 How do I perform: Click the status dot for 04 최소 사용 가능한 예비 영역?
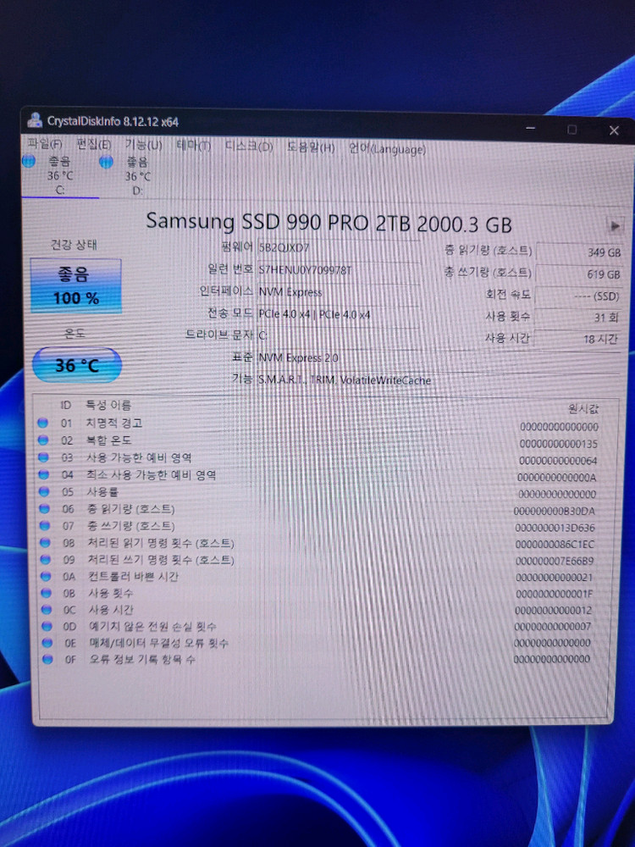point(44,475)
